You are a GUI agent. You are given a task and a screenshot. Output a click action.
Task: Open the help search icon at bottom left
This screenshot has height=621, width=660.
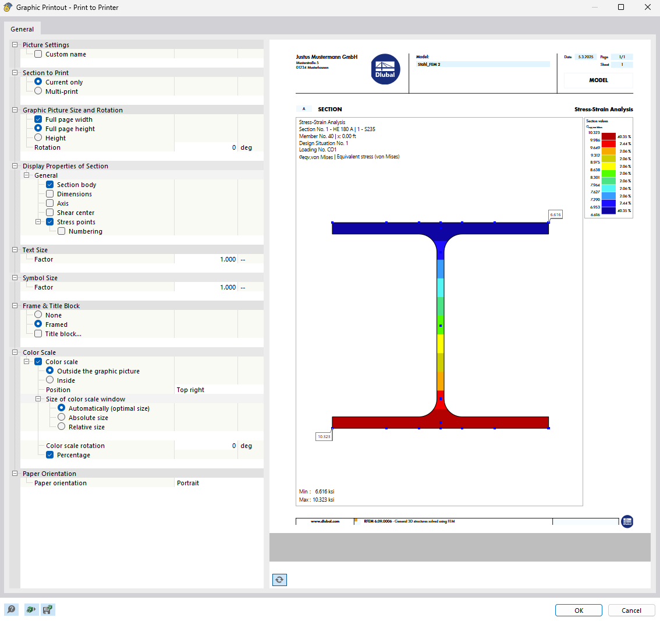pyautogui.click(x=12, y=609)
